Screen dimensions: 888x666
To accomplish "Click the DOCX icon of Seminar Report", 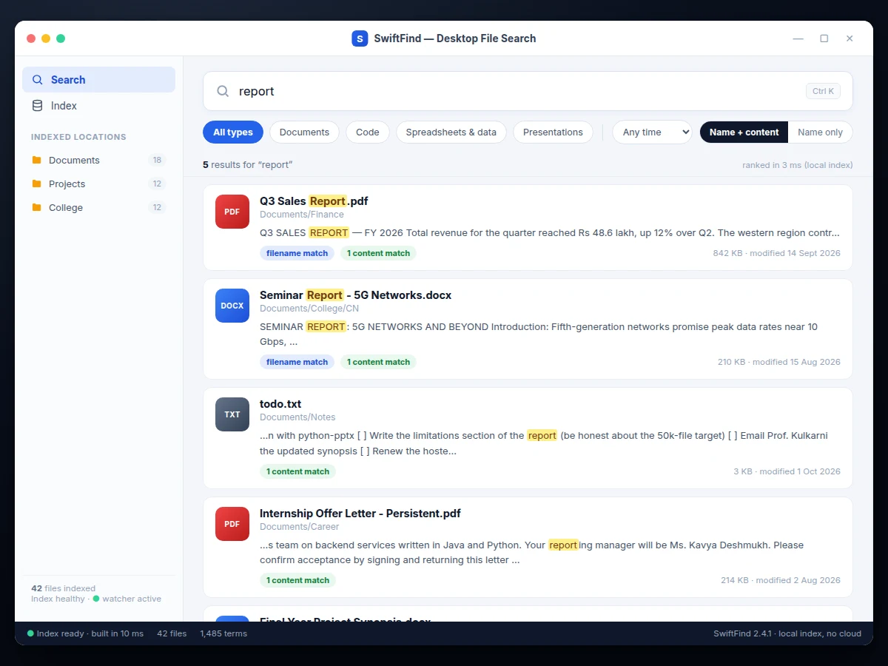I will [232, 306].
